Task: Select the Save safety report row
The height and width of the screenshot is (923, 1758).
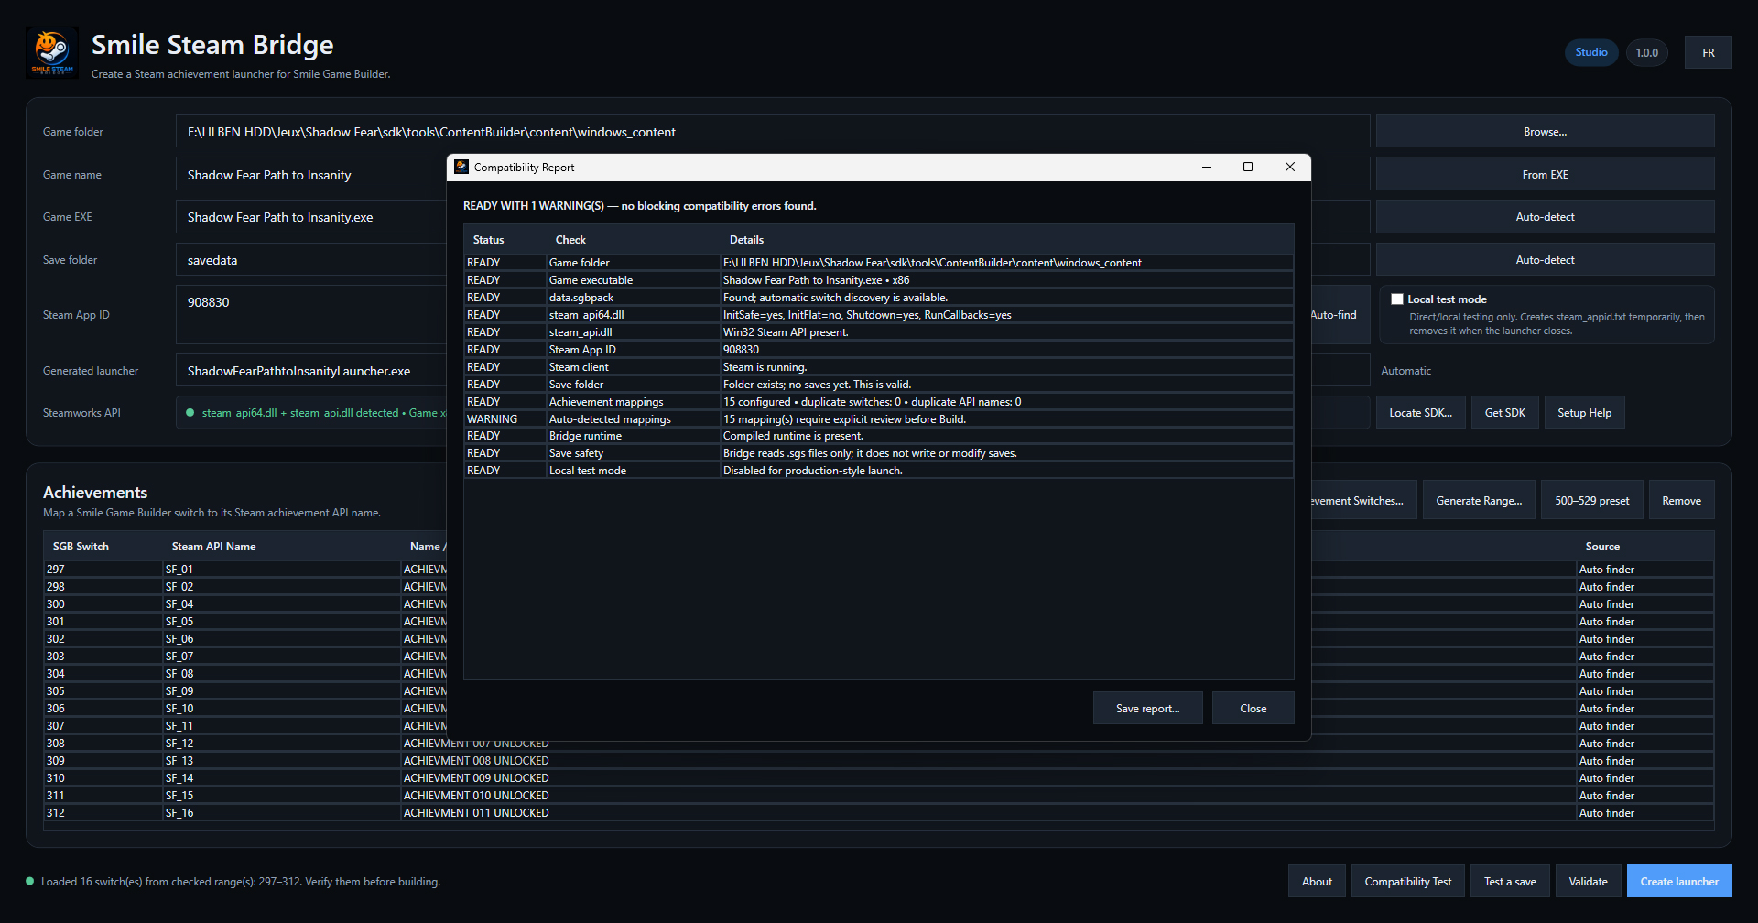Action: click(x=879, y=452)
